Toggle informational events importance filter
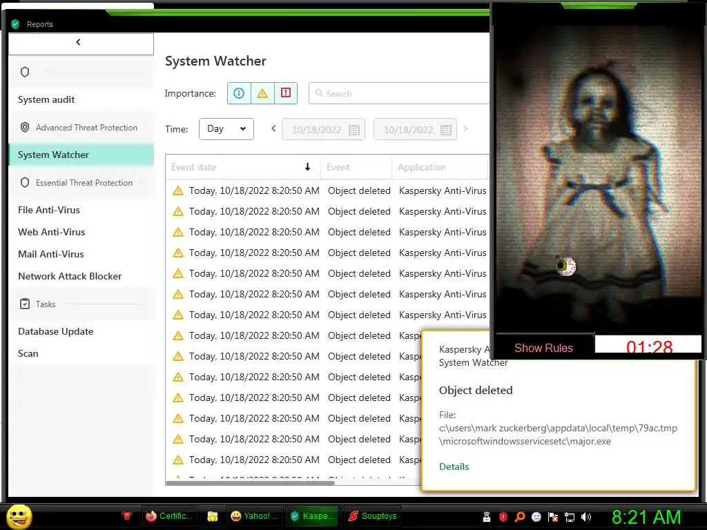Screen dimensions: 707x530 click(239, 93)
